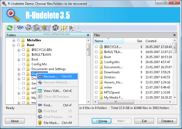The image size is (182, 129).
Task: Click the Find Next binoculars toolbar icon
Action: click(x=29, y=28)
